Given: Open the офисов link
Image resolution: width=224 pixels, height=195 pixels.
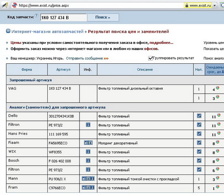Looking at the screenshot, I should pos(151,49).
